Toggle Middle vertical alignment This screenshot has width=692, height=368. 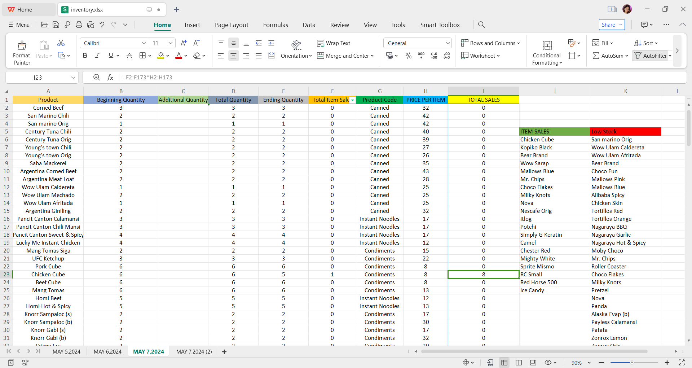pyautogui.click(x=233, y=43)
